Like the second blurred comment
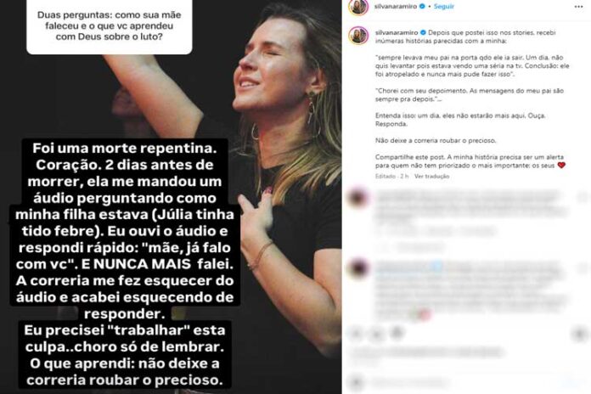 [x=583, y=268]
